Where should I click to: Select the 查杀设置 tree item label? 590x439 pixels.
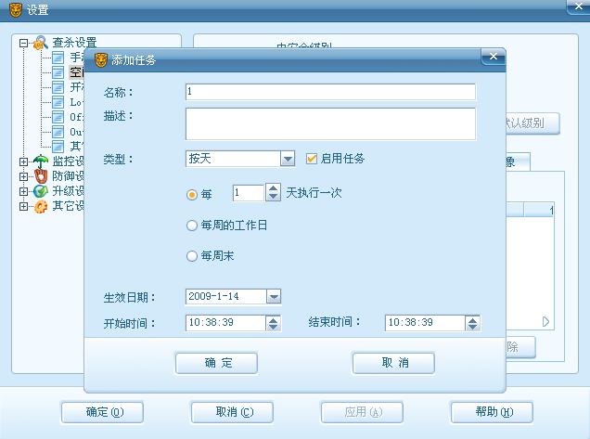(74, 43)
